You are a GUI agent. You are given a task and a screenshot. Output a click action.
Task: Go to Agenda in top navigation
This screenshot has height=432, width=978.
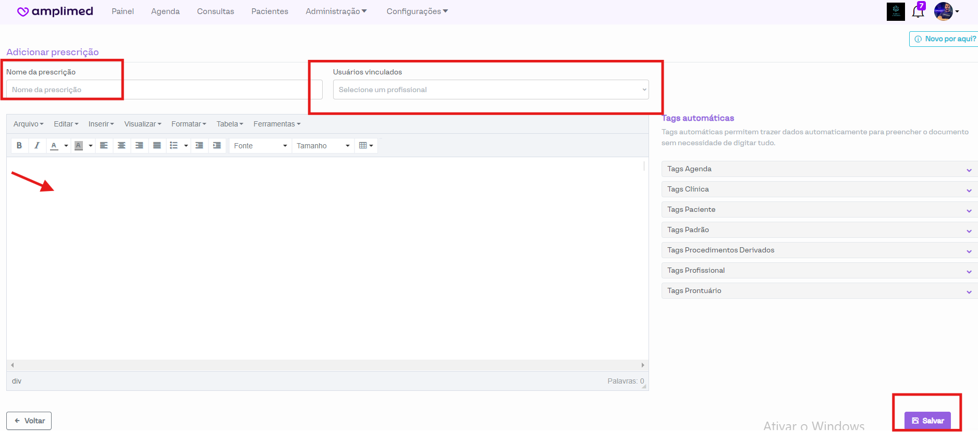pyautogui.click(x=165, y=11)
